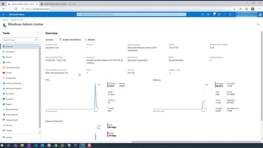Image resolution: width=263 pixels, height=148 pixels.
Task: Open the Azure account avatar menu
Action: click(260, 14)
